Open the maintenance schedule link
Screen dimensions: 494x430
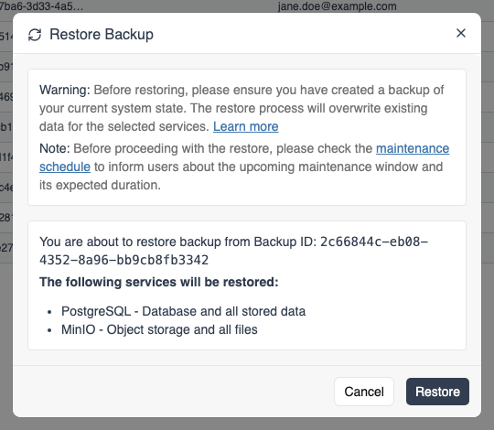pyautogui.click(x=413, y=149)
